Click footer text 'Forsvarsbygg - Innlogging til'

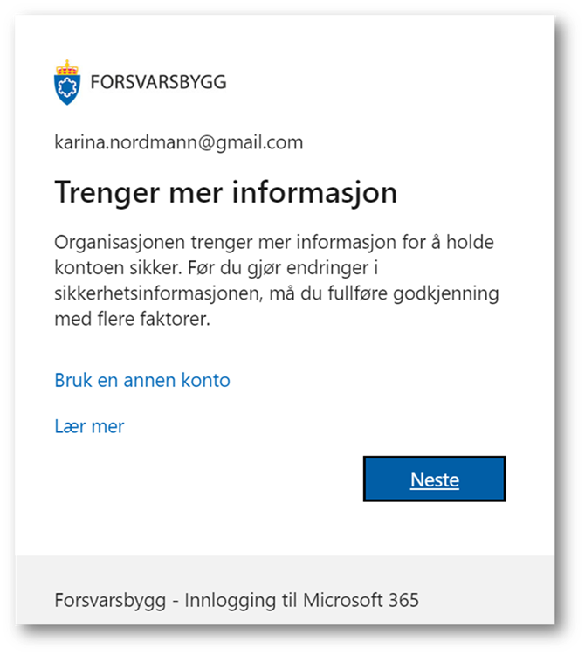(x=175, y=601)
